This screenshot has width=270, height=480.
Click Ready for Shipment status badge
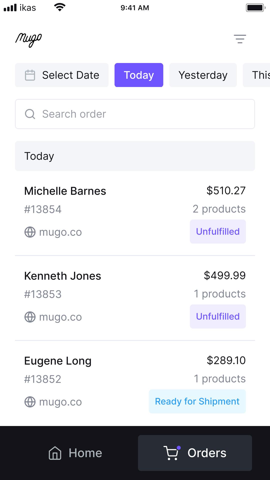(197, 401)
